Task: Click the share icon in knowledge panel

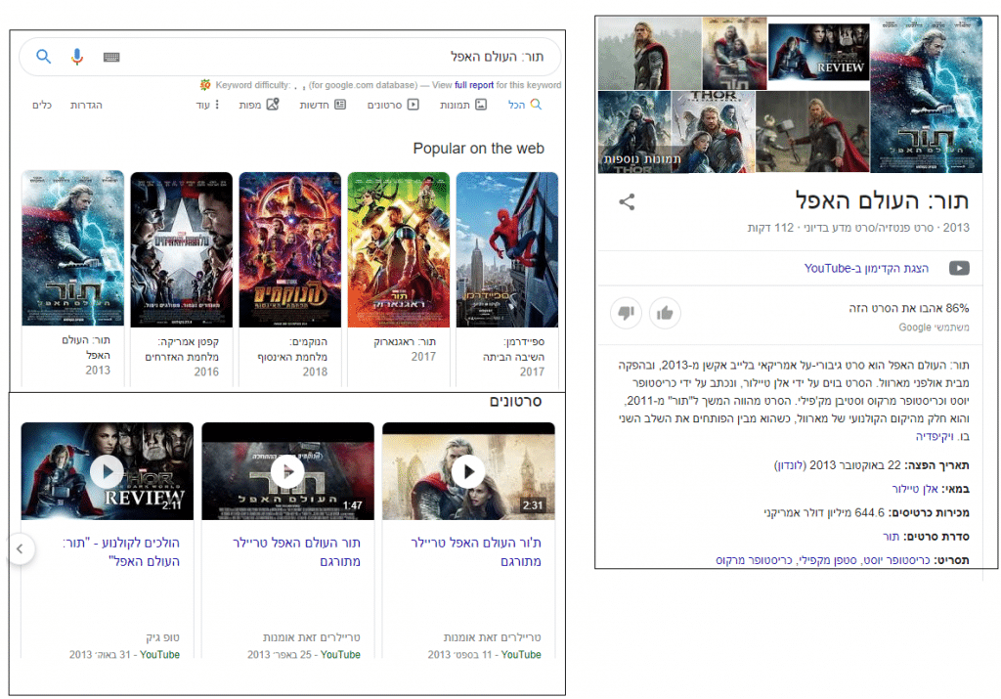Action: 627,202
